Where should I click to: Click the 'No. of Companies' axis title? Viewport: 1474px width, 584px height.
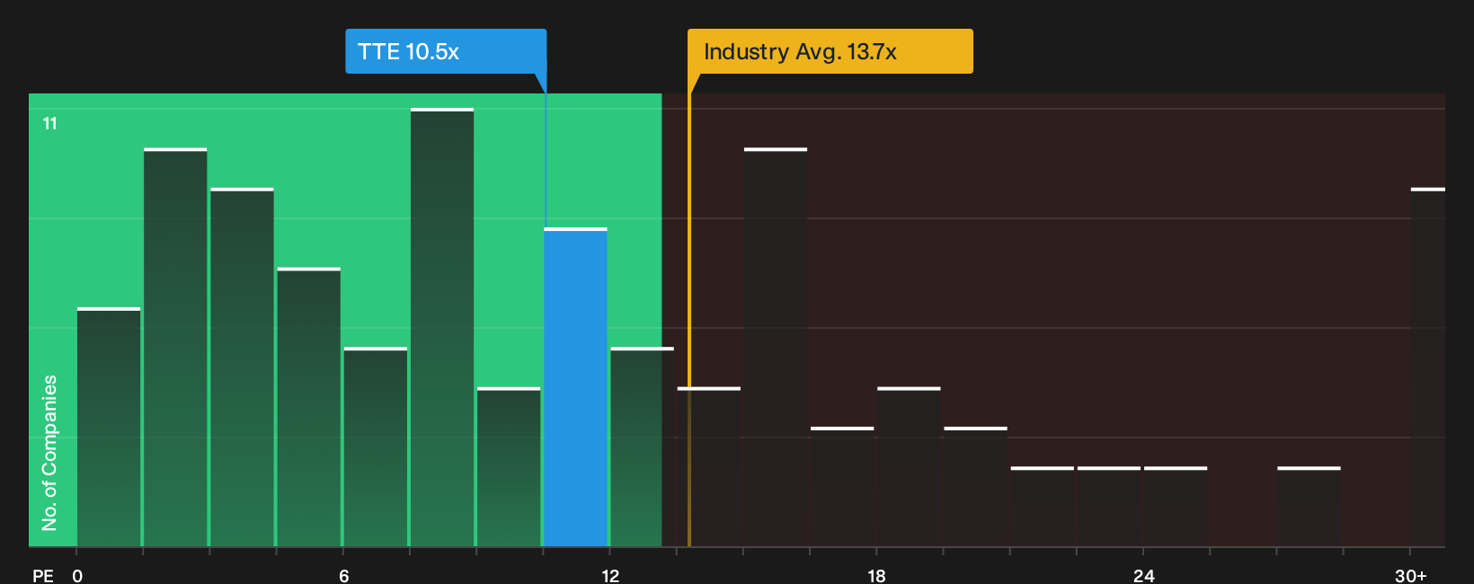(x=49, y=452)
